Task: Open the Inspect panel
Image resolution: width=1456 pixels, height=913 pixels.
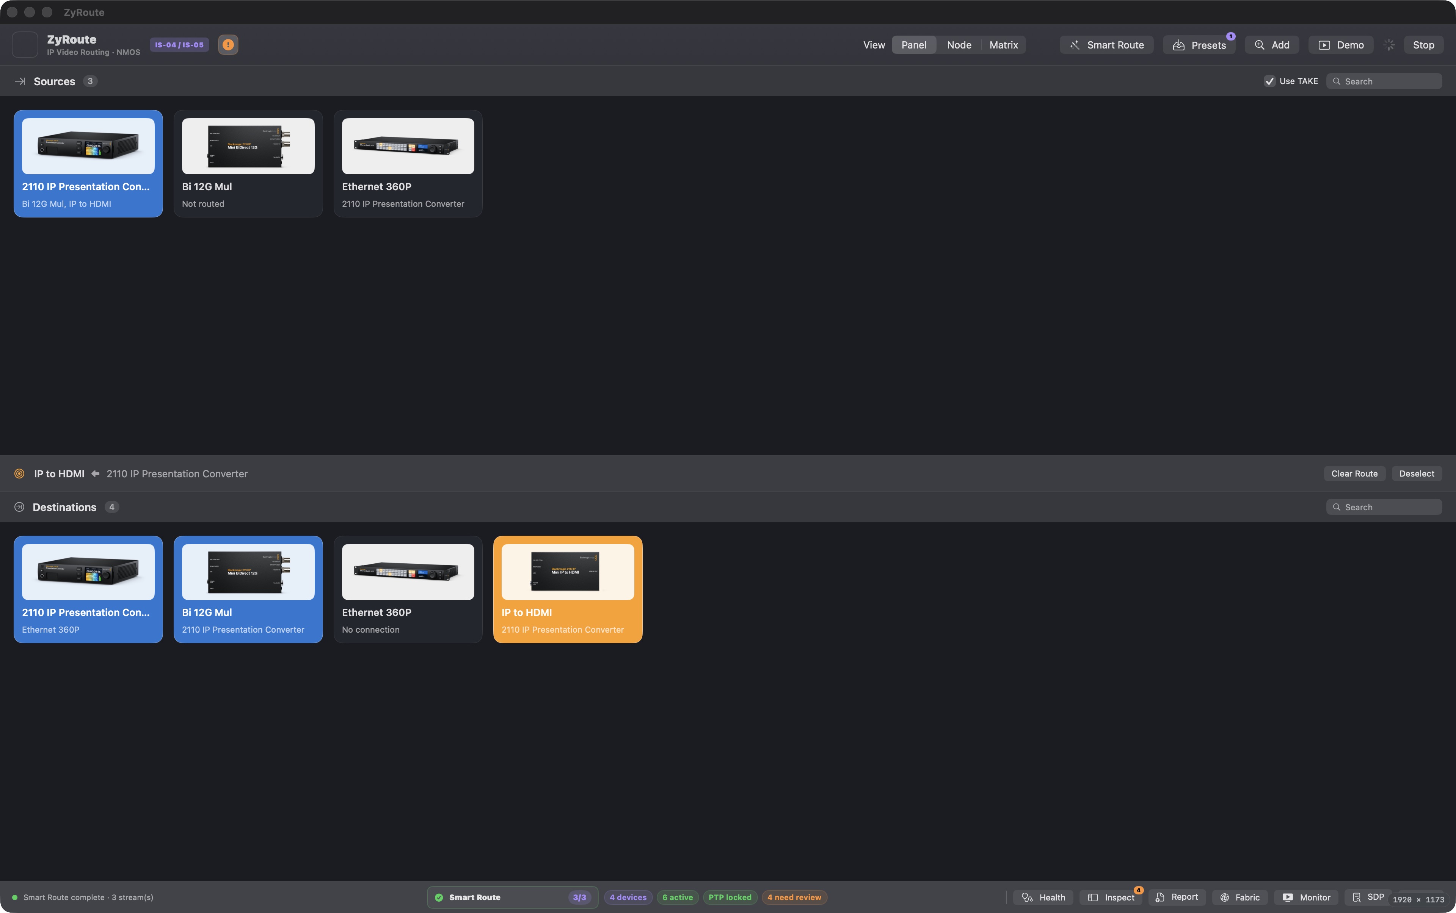Action: coord(1111,897)
